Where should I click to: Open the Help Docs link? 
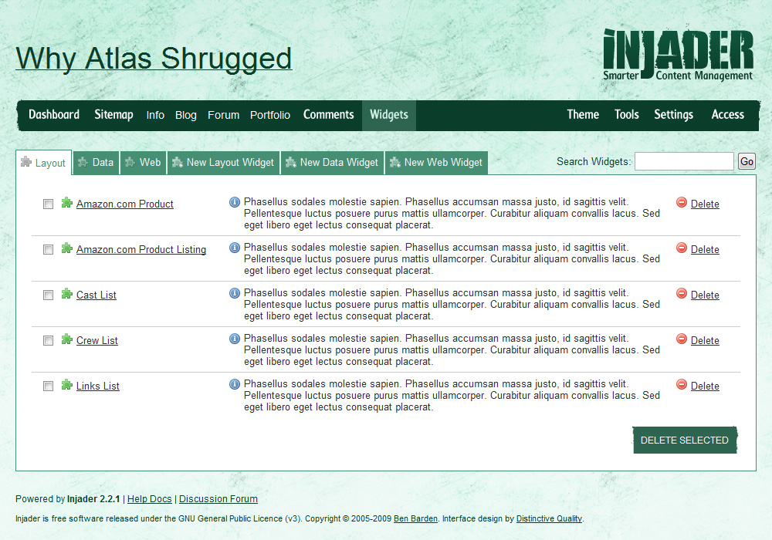tap(149, 498)
